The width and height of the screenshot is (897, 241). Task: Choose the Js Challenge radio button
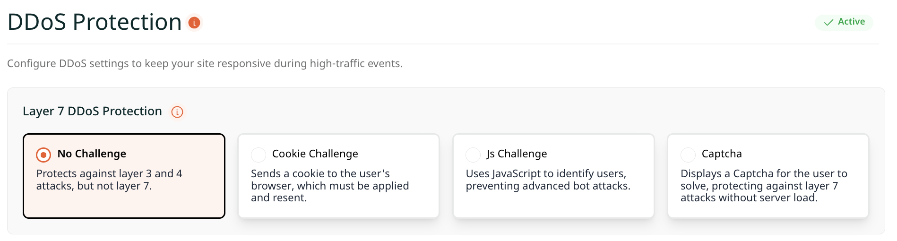pyautogui.click(x=473, y=155)
